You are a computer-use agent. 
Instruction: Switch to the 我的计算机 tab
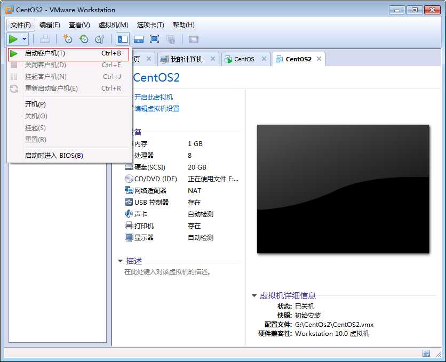pos(186,59)
